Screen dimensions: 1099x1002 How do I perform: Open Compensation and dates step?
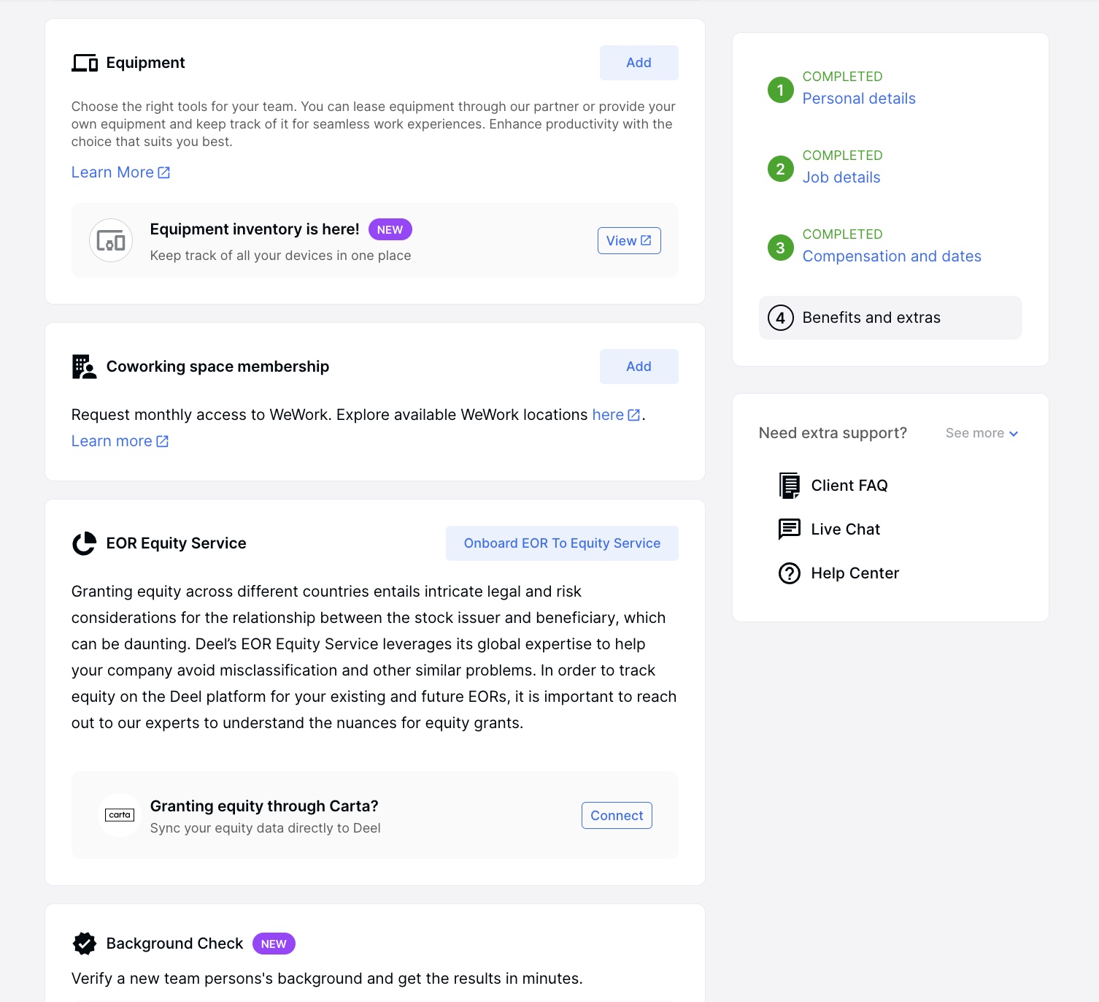pos(892,256)
